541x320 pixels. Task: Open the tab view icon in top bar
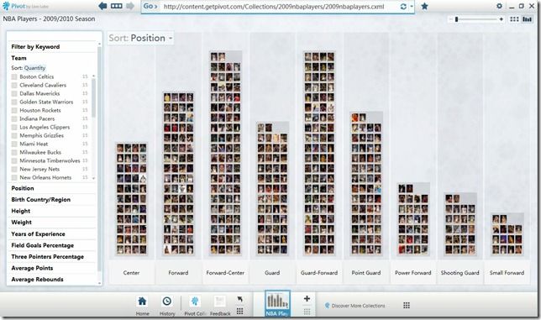coord(116,6)
